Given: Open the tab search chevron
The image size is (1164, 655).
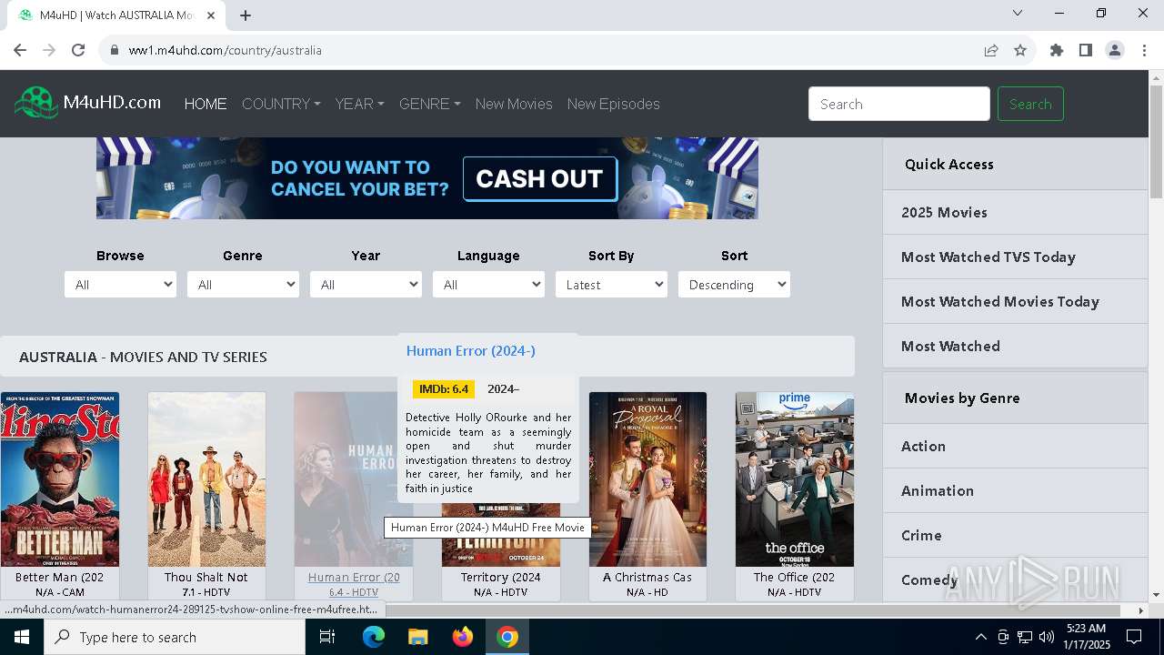Looking at the screenshot, I should point(1018,13).
